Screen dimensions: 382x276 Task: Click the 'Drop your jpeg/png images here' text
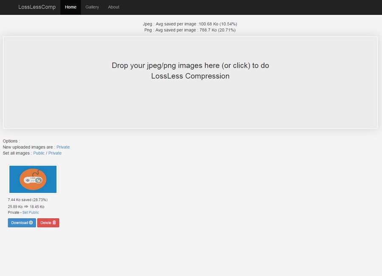pyautogui.click(x=190, y=66)
